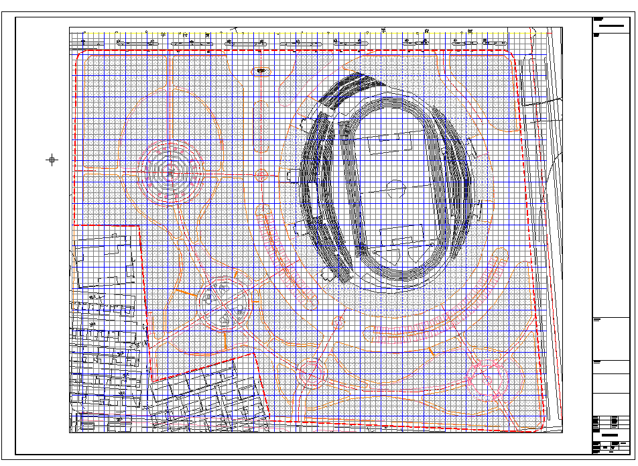This screenshot has height=466, width=638.
Task: Select the large concentric circular plaza
Action: (x=170, y=172)
